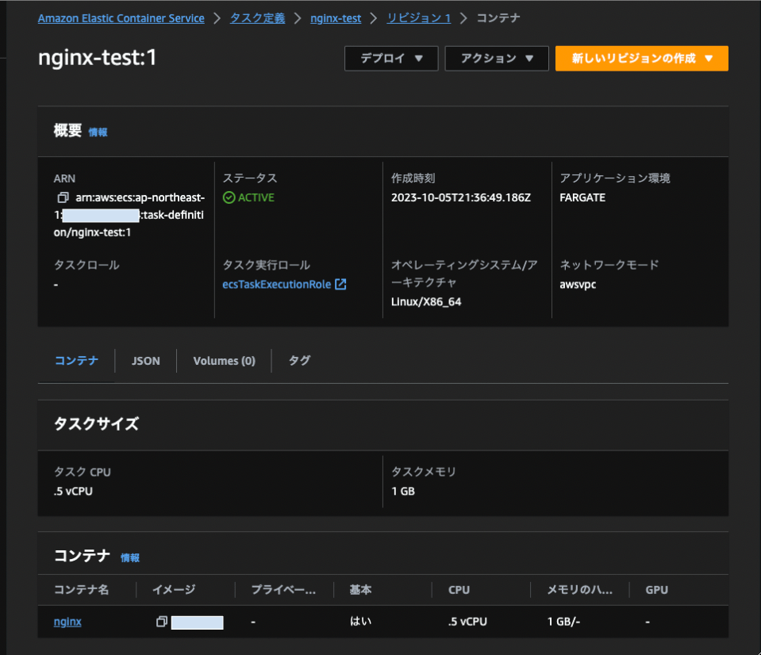The width and height of the screenshot is (761, 655).
Task: Select the nginx row .5 vCPU cell
Action: [x=467, y=622]
